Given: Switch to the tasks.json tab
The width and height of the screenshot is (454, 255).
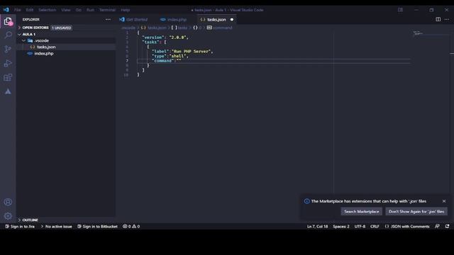Looking at the screenshot, I should [216, 20].
